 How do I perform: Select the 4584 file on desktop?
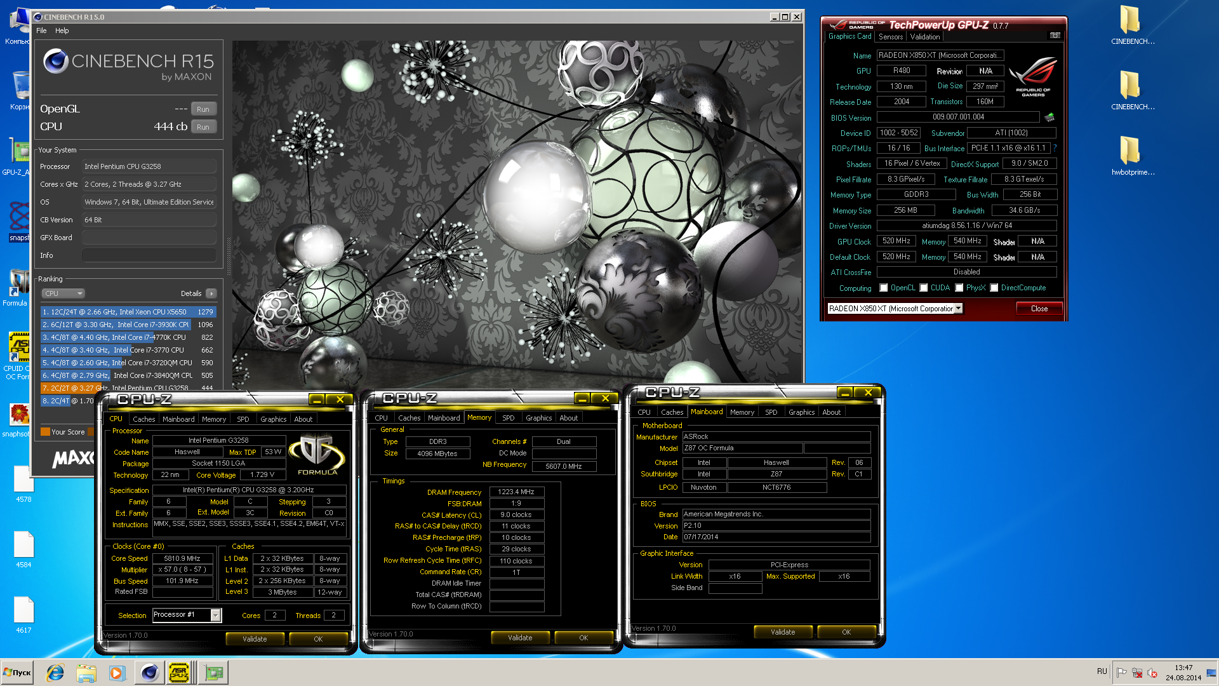point(23,549)
